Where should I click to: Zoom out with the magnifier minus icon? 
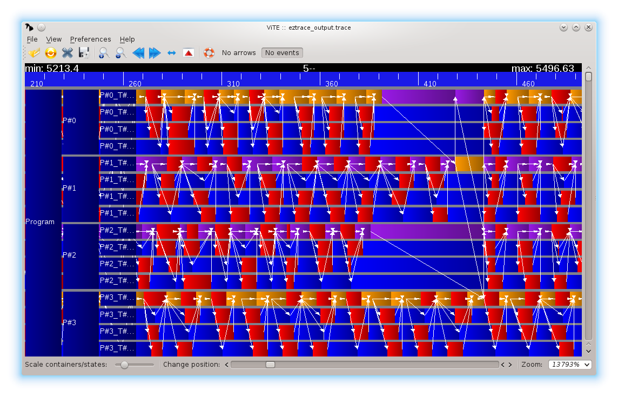(x=120, y=53)
